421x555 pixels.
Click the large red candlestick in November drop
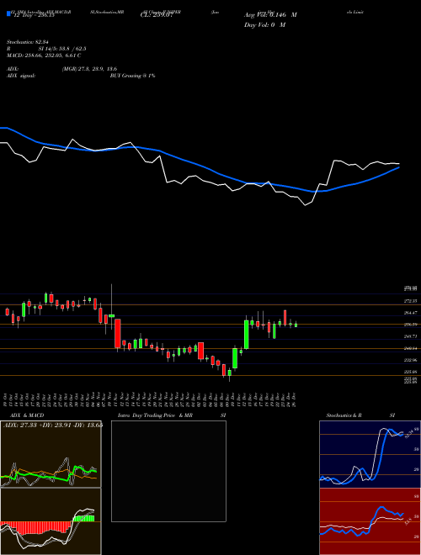(117, 334)
